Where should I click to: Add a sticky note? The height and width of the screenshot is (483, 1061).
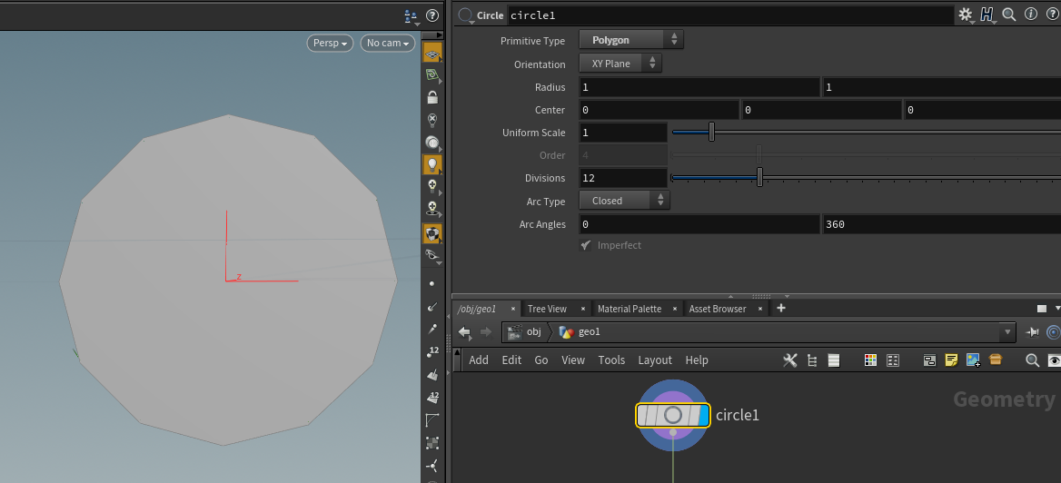[x=951, y=360]
